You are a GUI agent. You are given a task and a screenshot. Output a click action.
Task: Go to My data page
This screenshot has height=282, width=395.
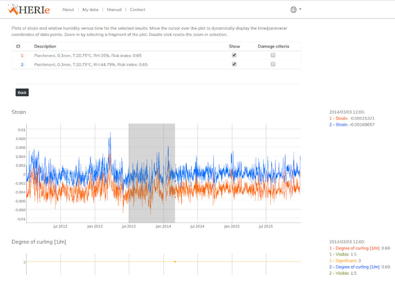(x=90, y=10)
